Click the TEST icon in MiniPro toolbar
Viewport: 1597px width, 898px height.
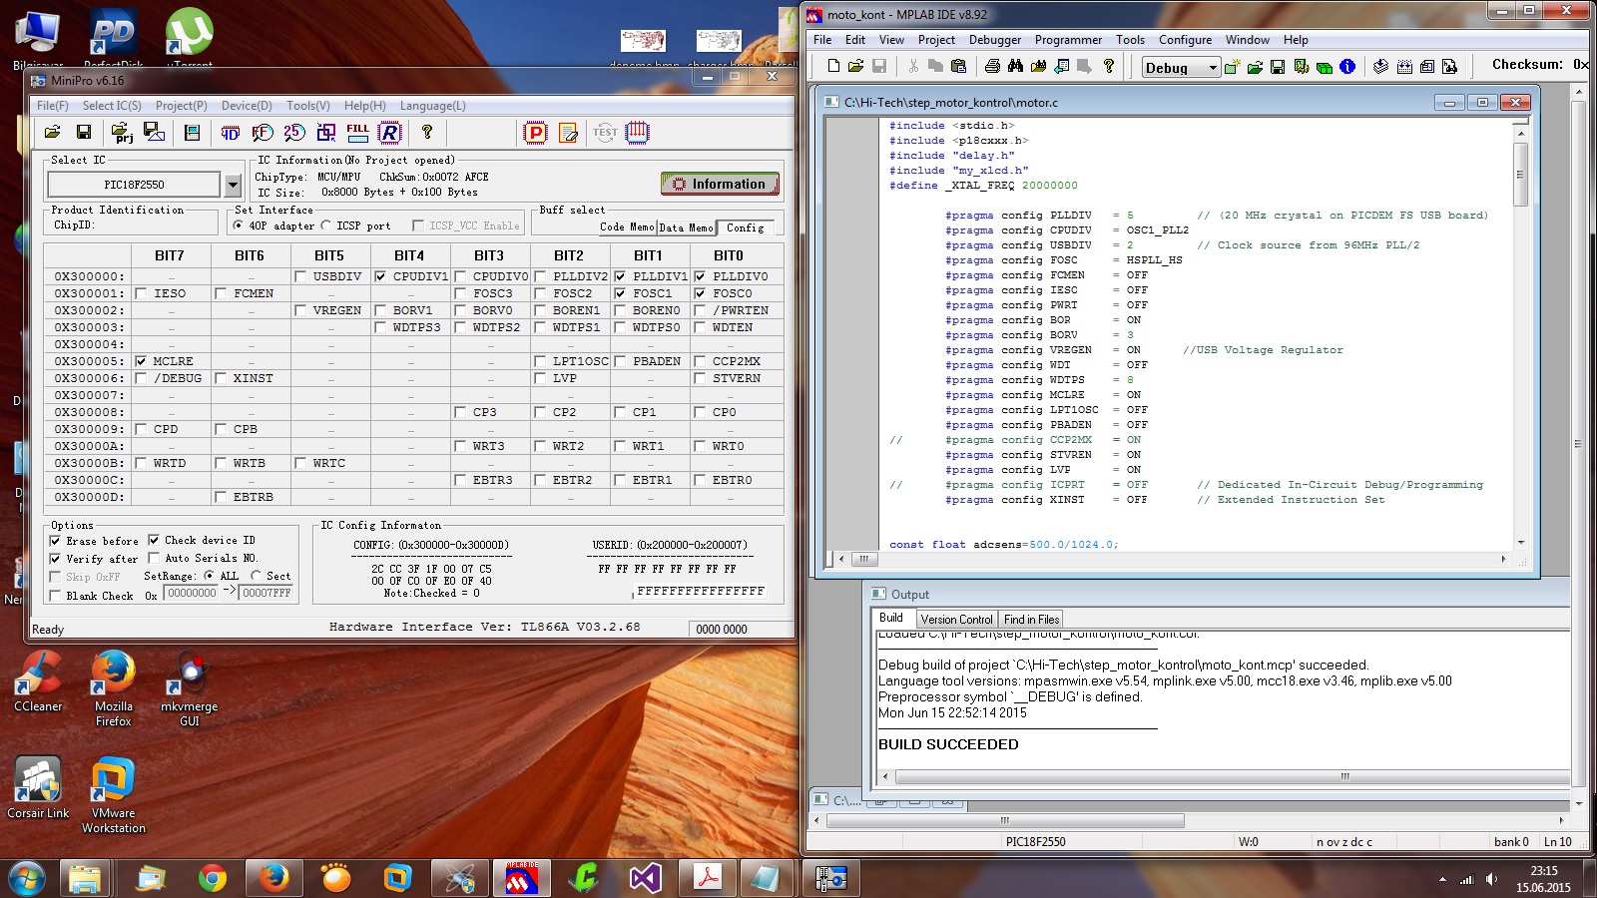605,132
